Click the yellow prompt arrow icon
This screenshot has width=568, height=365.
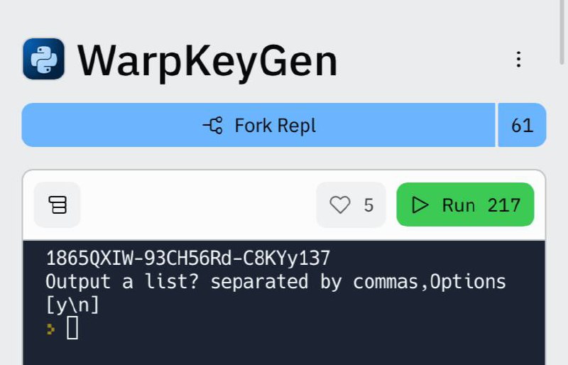50,329
